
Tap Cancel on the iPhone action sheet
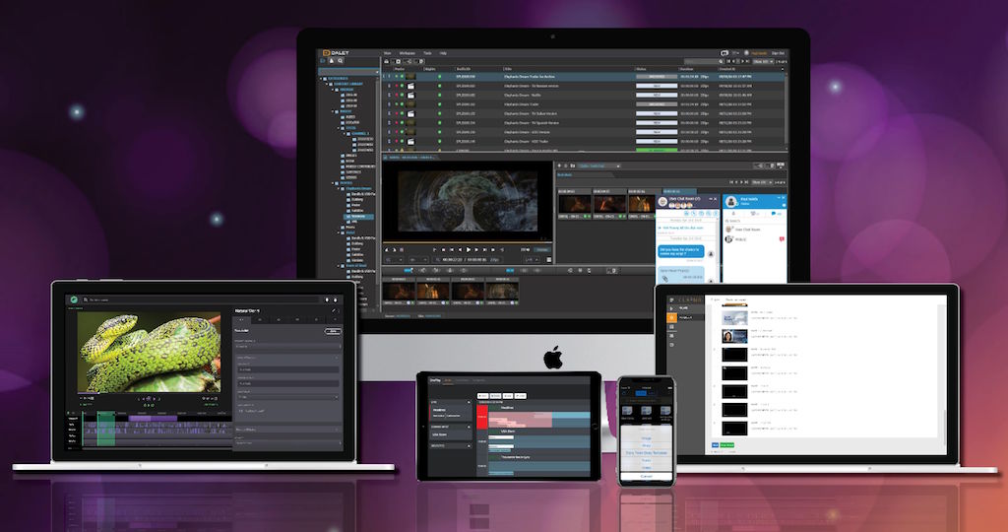point(646,476)
